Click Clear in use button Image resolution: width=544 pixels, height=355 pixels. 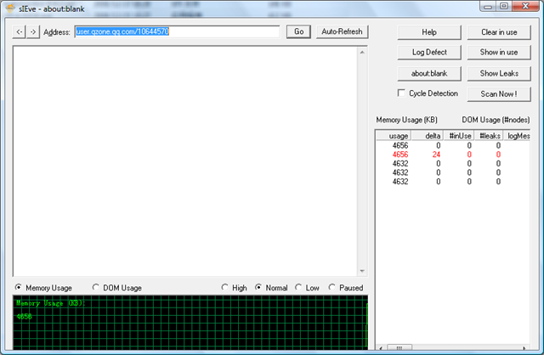(499, 32)
